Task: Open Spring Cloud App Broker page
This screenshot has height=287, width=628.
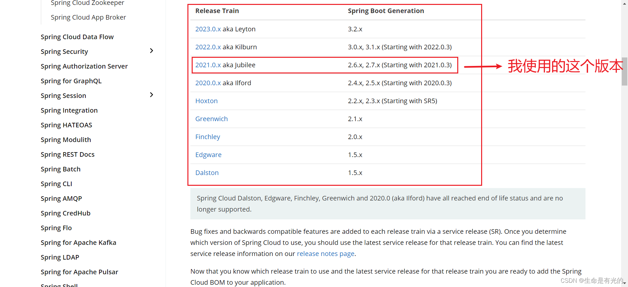Action: point(88,17)
